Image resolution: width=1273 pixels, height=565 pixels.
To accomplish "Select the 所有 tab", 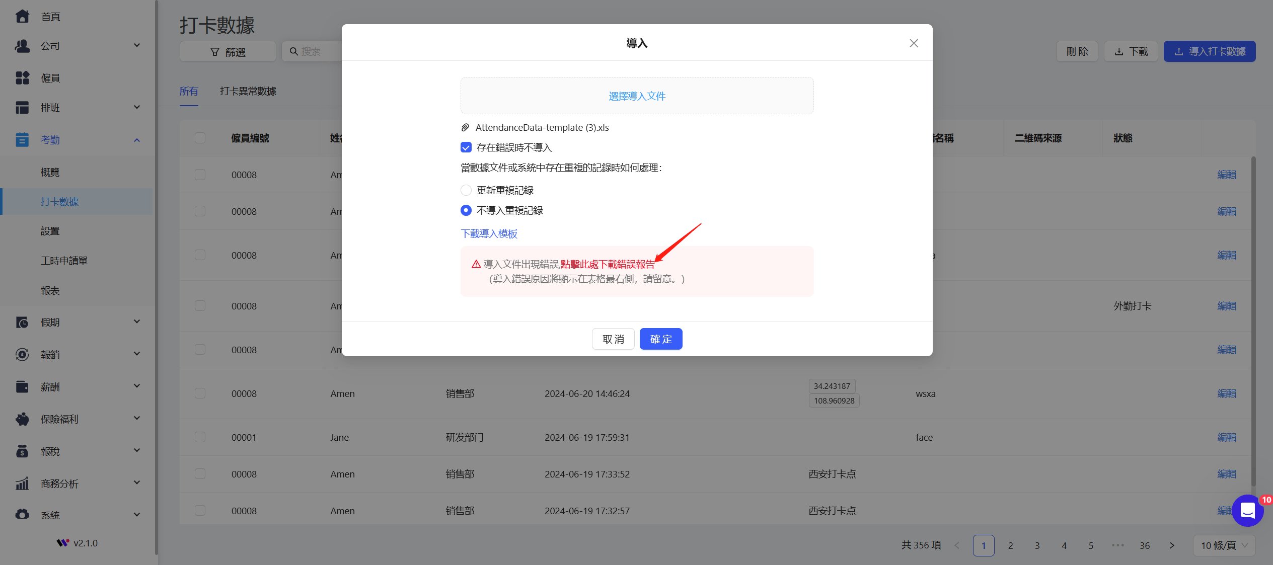I will (189, 91).
